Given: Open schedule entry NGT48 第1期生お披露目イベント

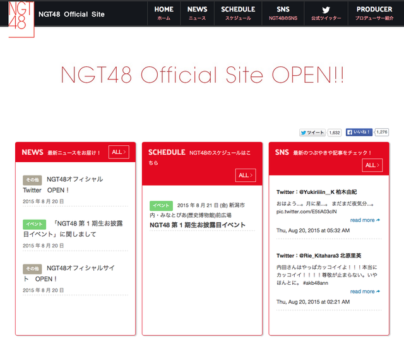Looking at the screenshot, I should pyautogui.click(x=198, y=225).
